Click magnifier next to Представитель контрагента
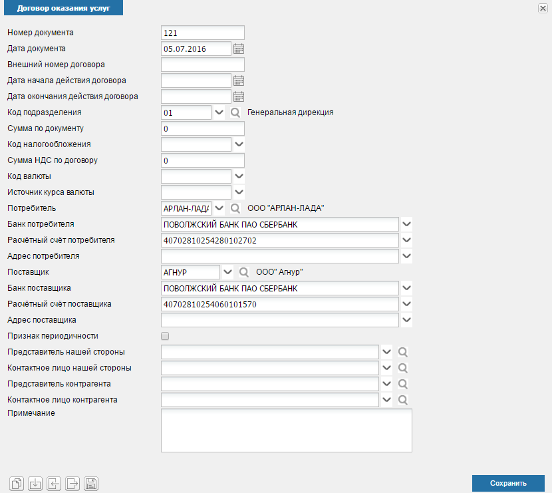This screenshot has height=493, width=552. 403,384
